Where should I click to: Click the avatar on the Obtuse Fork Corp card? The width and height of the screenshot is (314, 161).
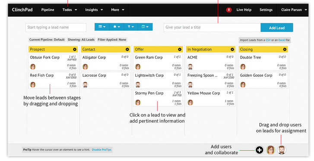(x=33, y=67)
